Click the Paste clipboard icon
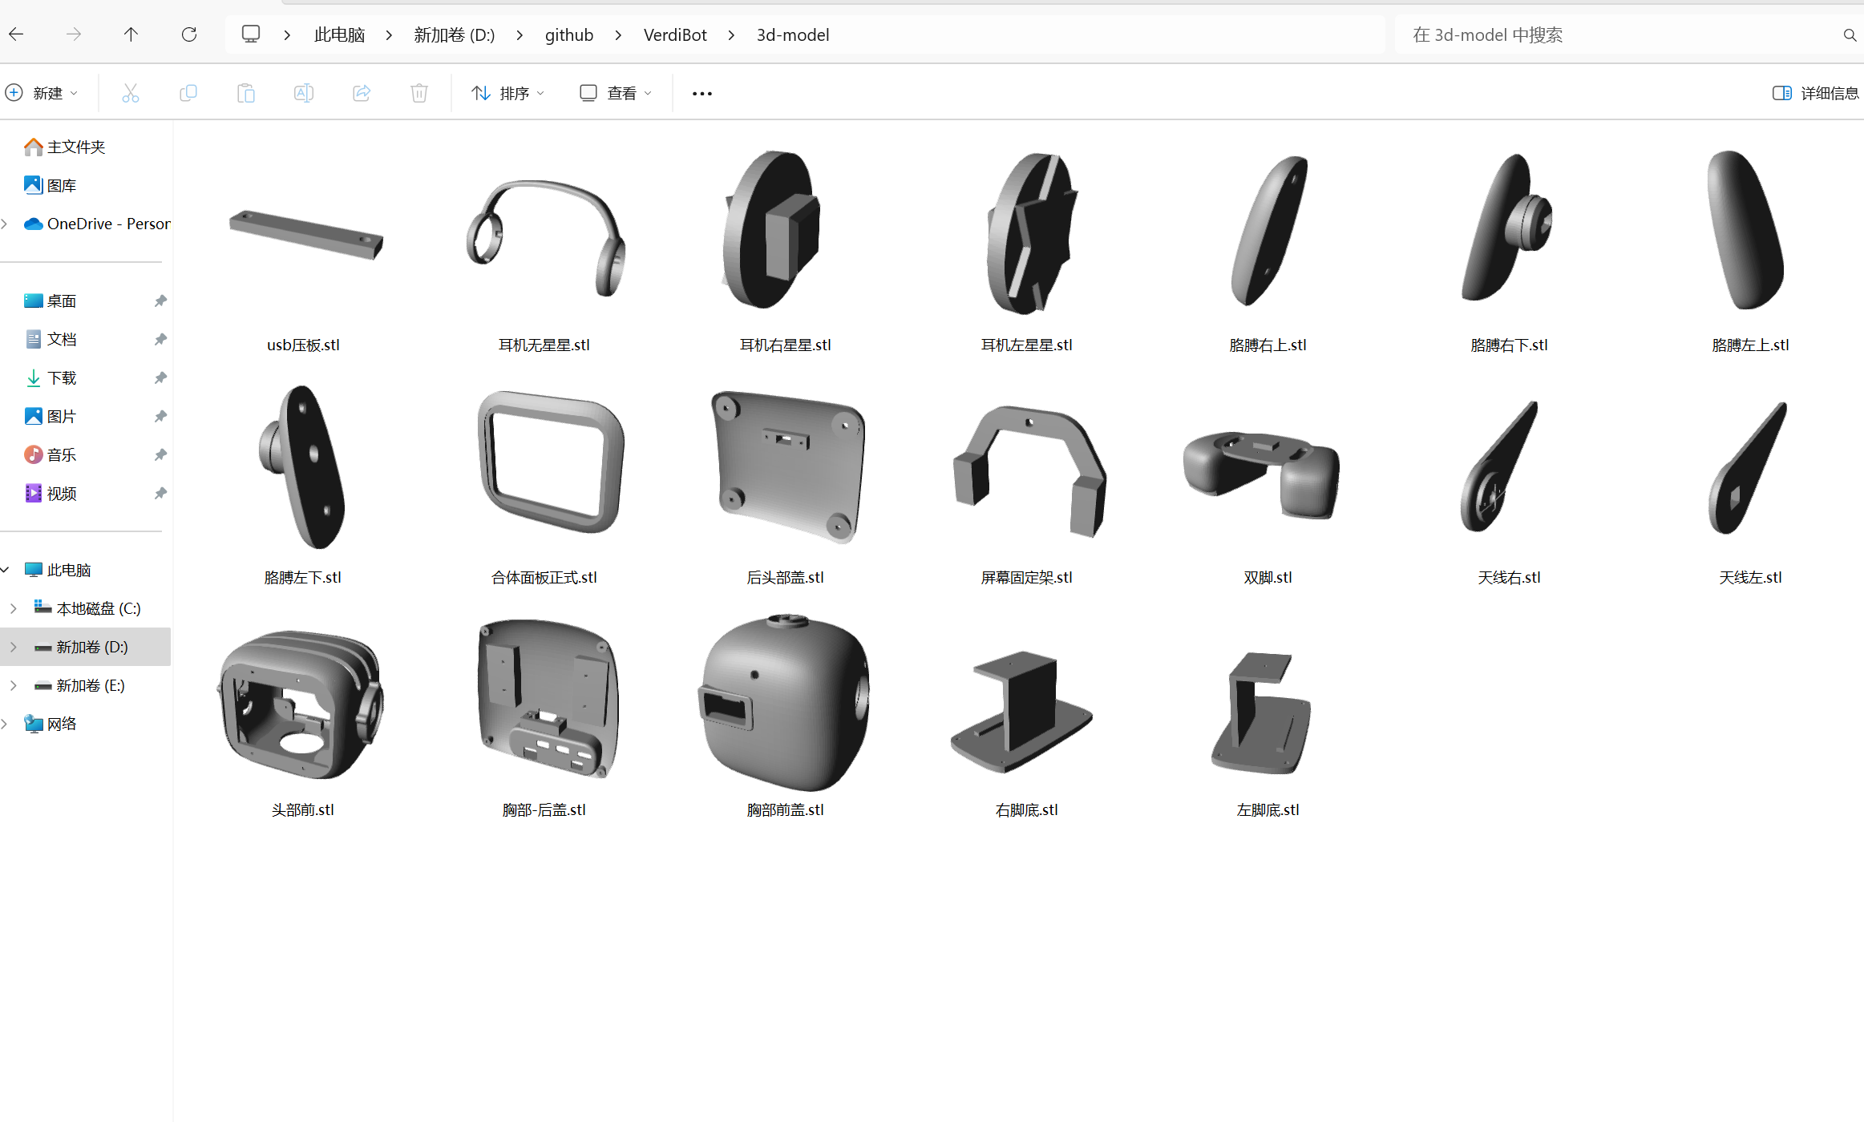Screen dimensions: 1864x1122 coord(246,93)
